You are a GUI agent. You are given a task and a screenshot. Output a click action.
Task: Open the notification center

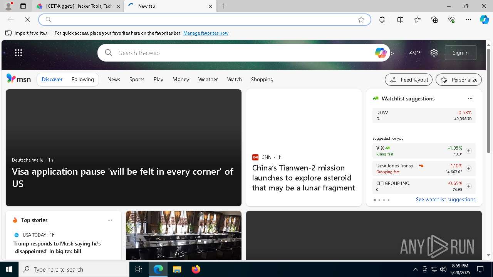tap(480, 269)
